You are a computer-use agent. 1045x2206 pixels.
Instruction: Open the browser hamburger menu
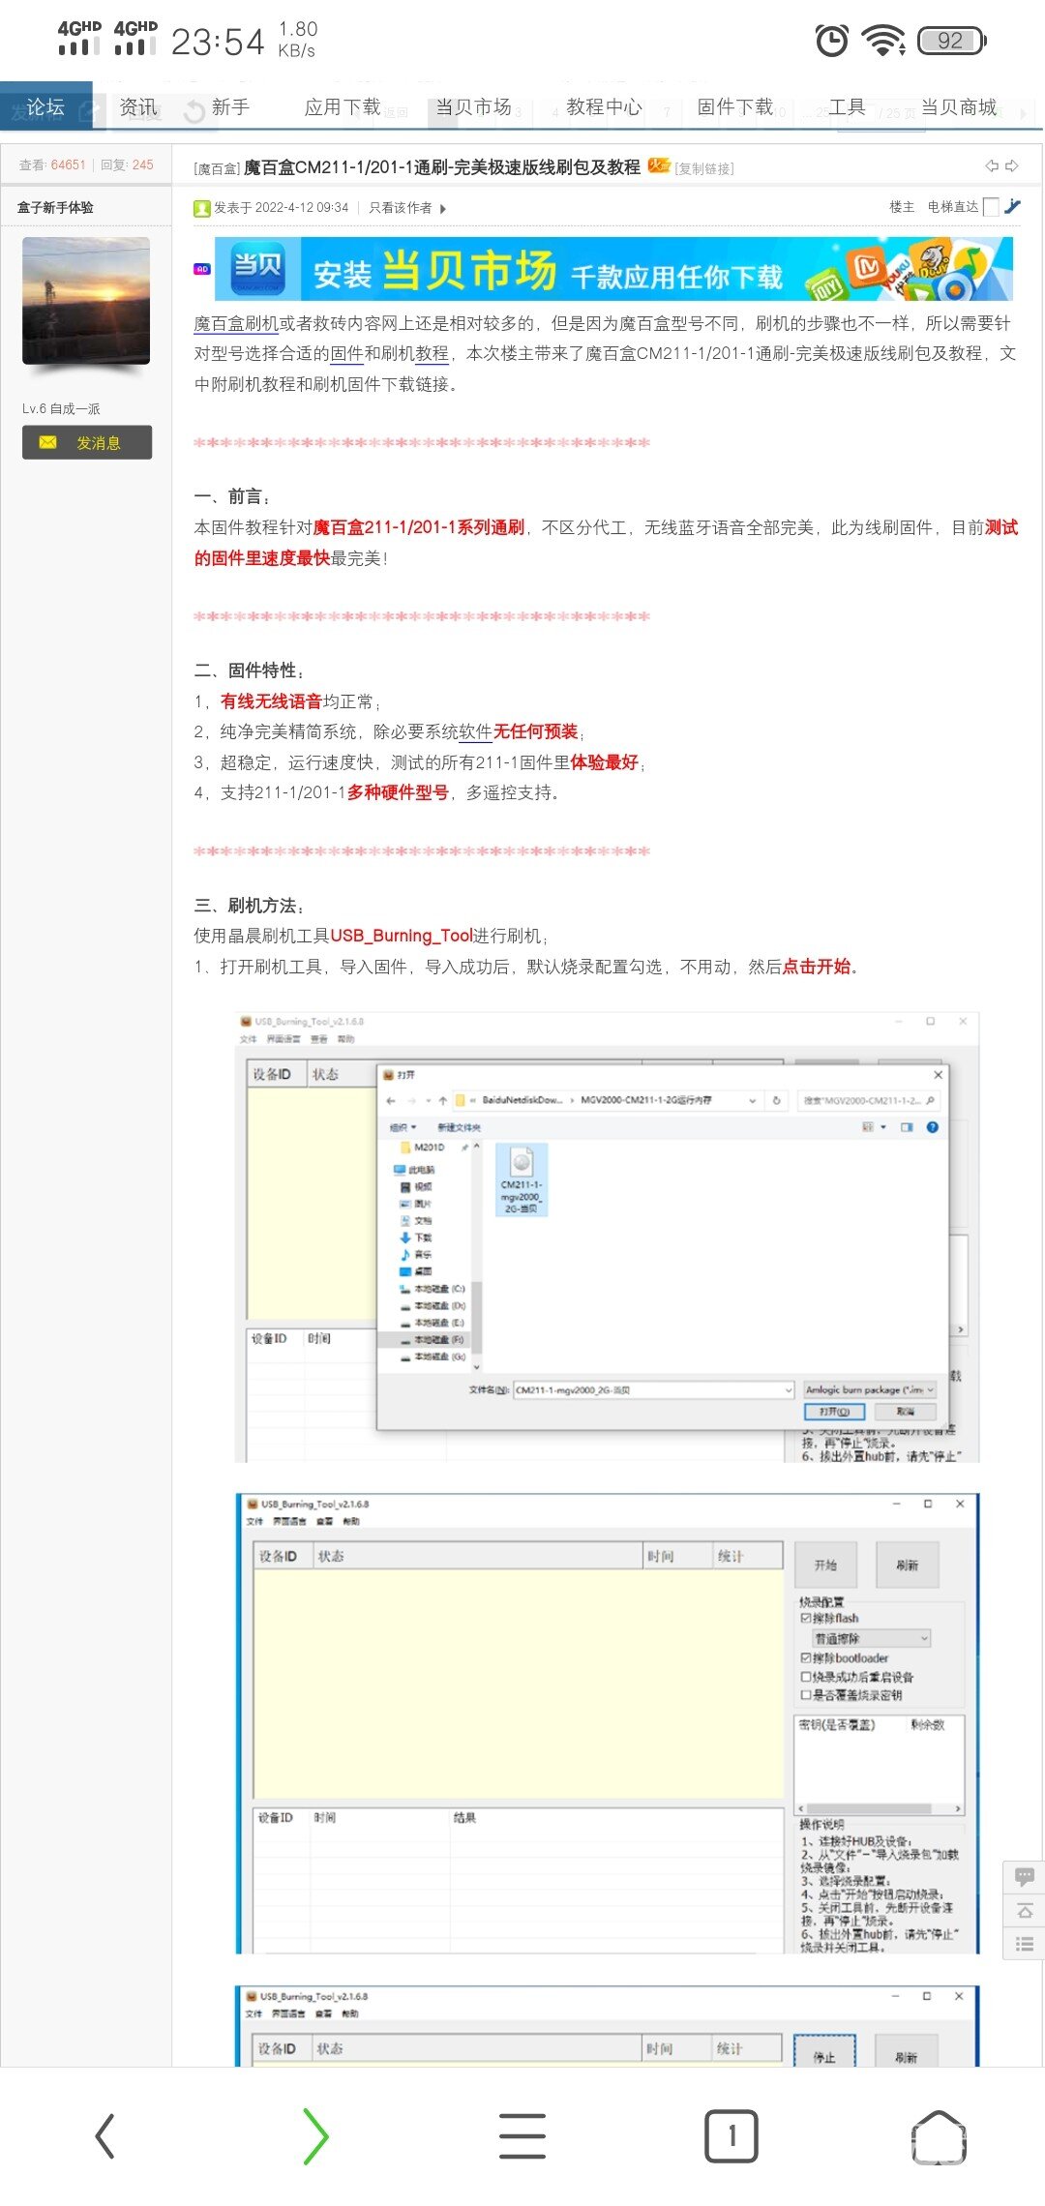522,2135
